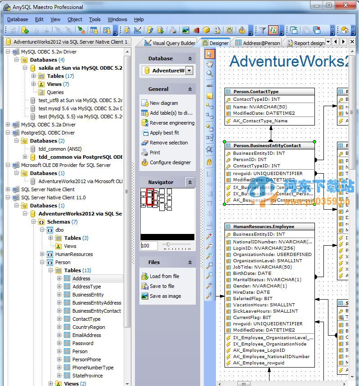The image size is (359, 386).
Task: Collapse the Files panel section
Action: pos(190,262)
